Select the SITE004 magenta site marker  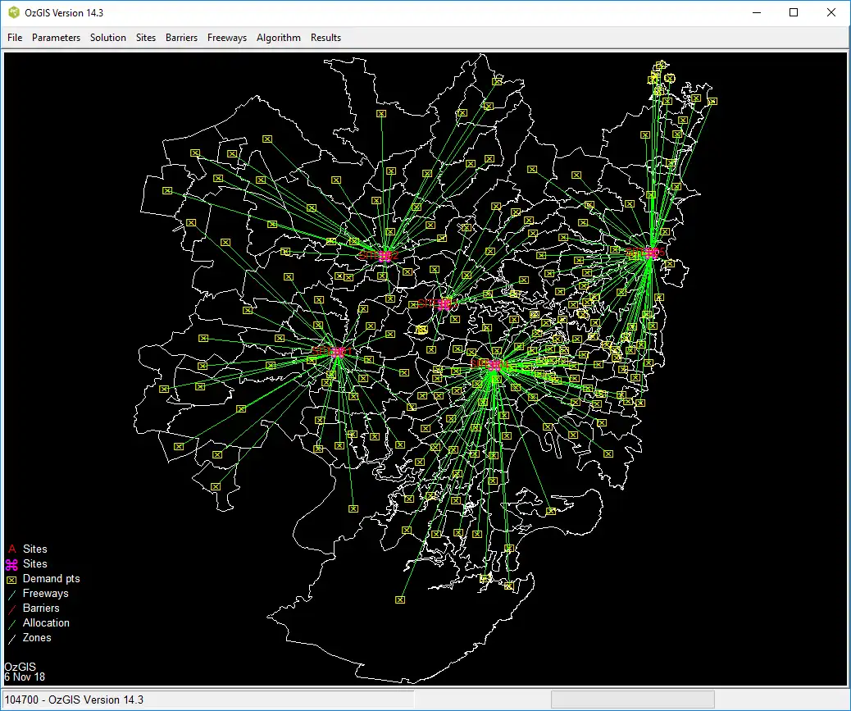click(x=494, y=364)
